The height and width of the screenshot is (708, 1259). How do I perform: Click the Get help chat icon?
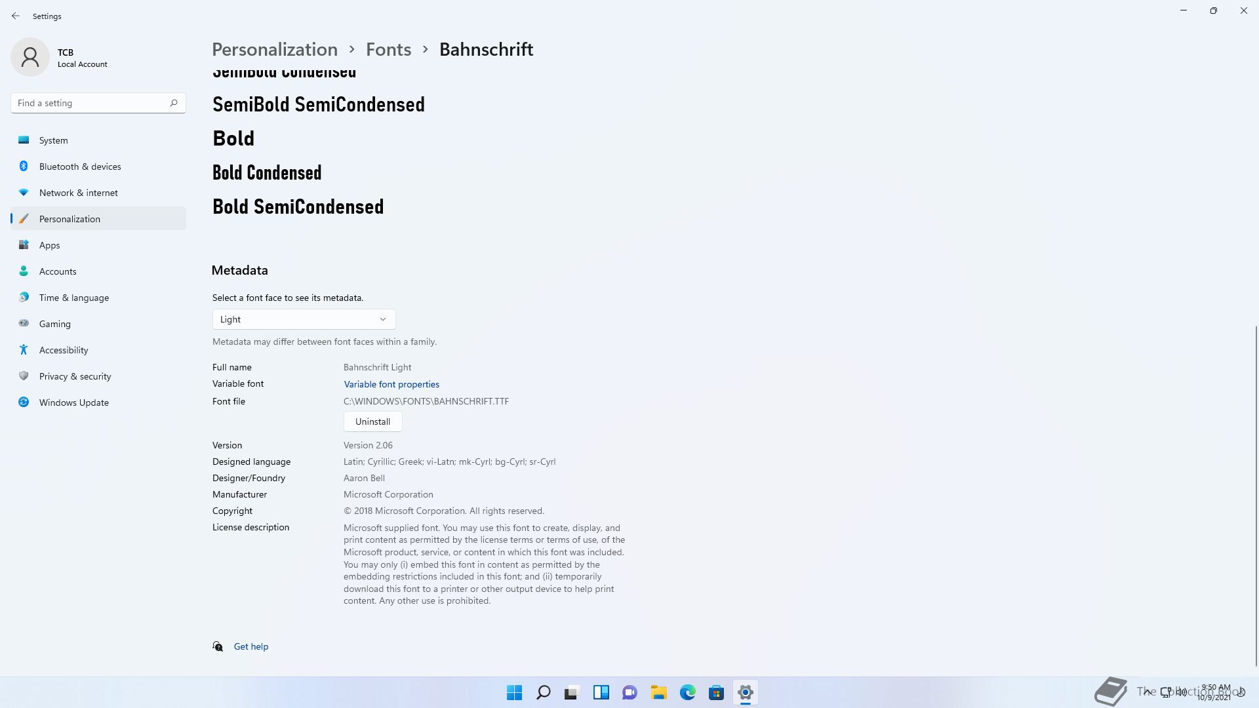coord(218,646)
